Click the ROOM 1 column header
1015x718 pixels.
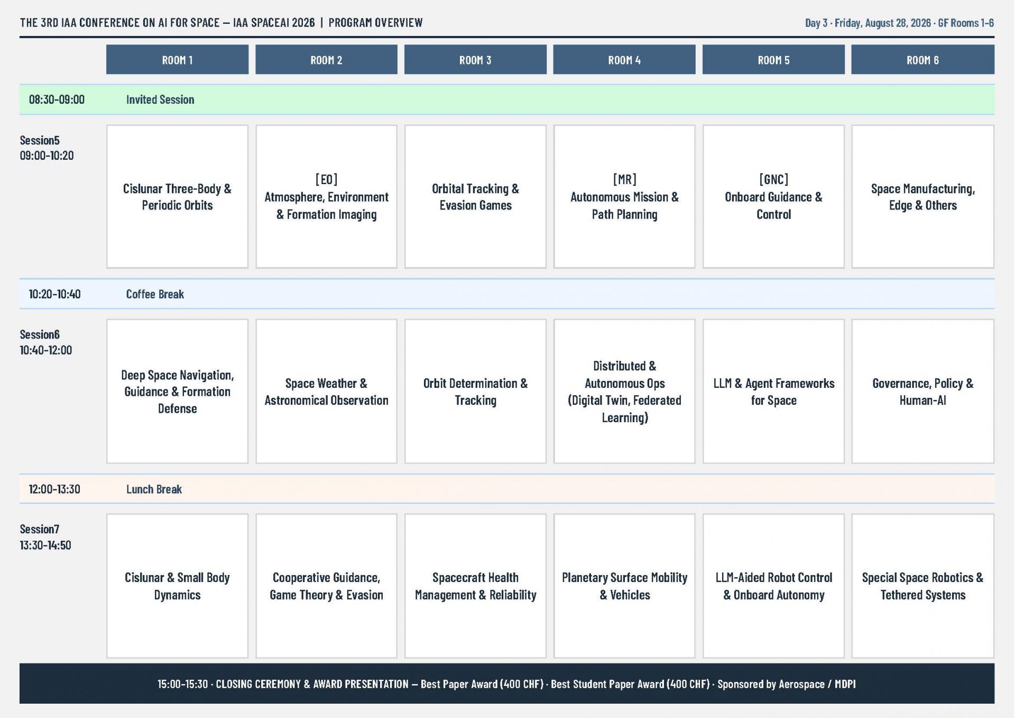click(x=177, y=59)
